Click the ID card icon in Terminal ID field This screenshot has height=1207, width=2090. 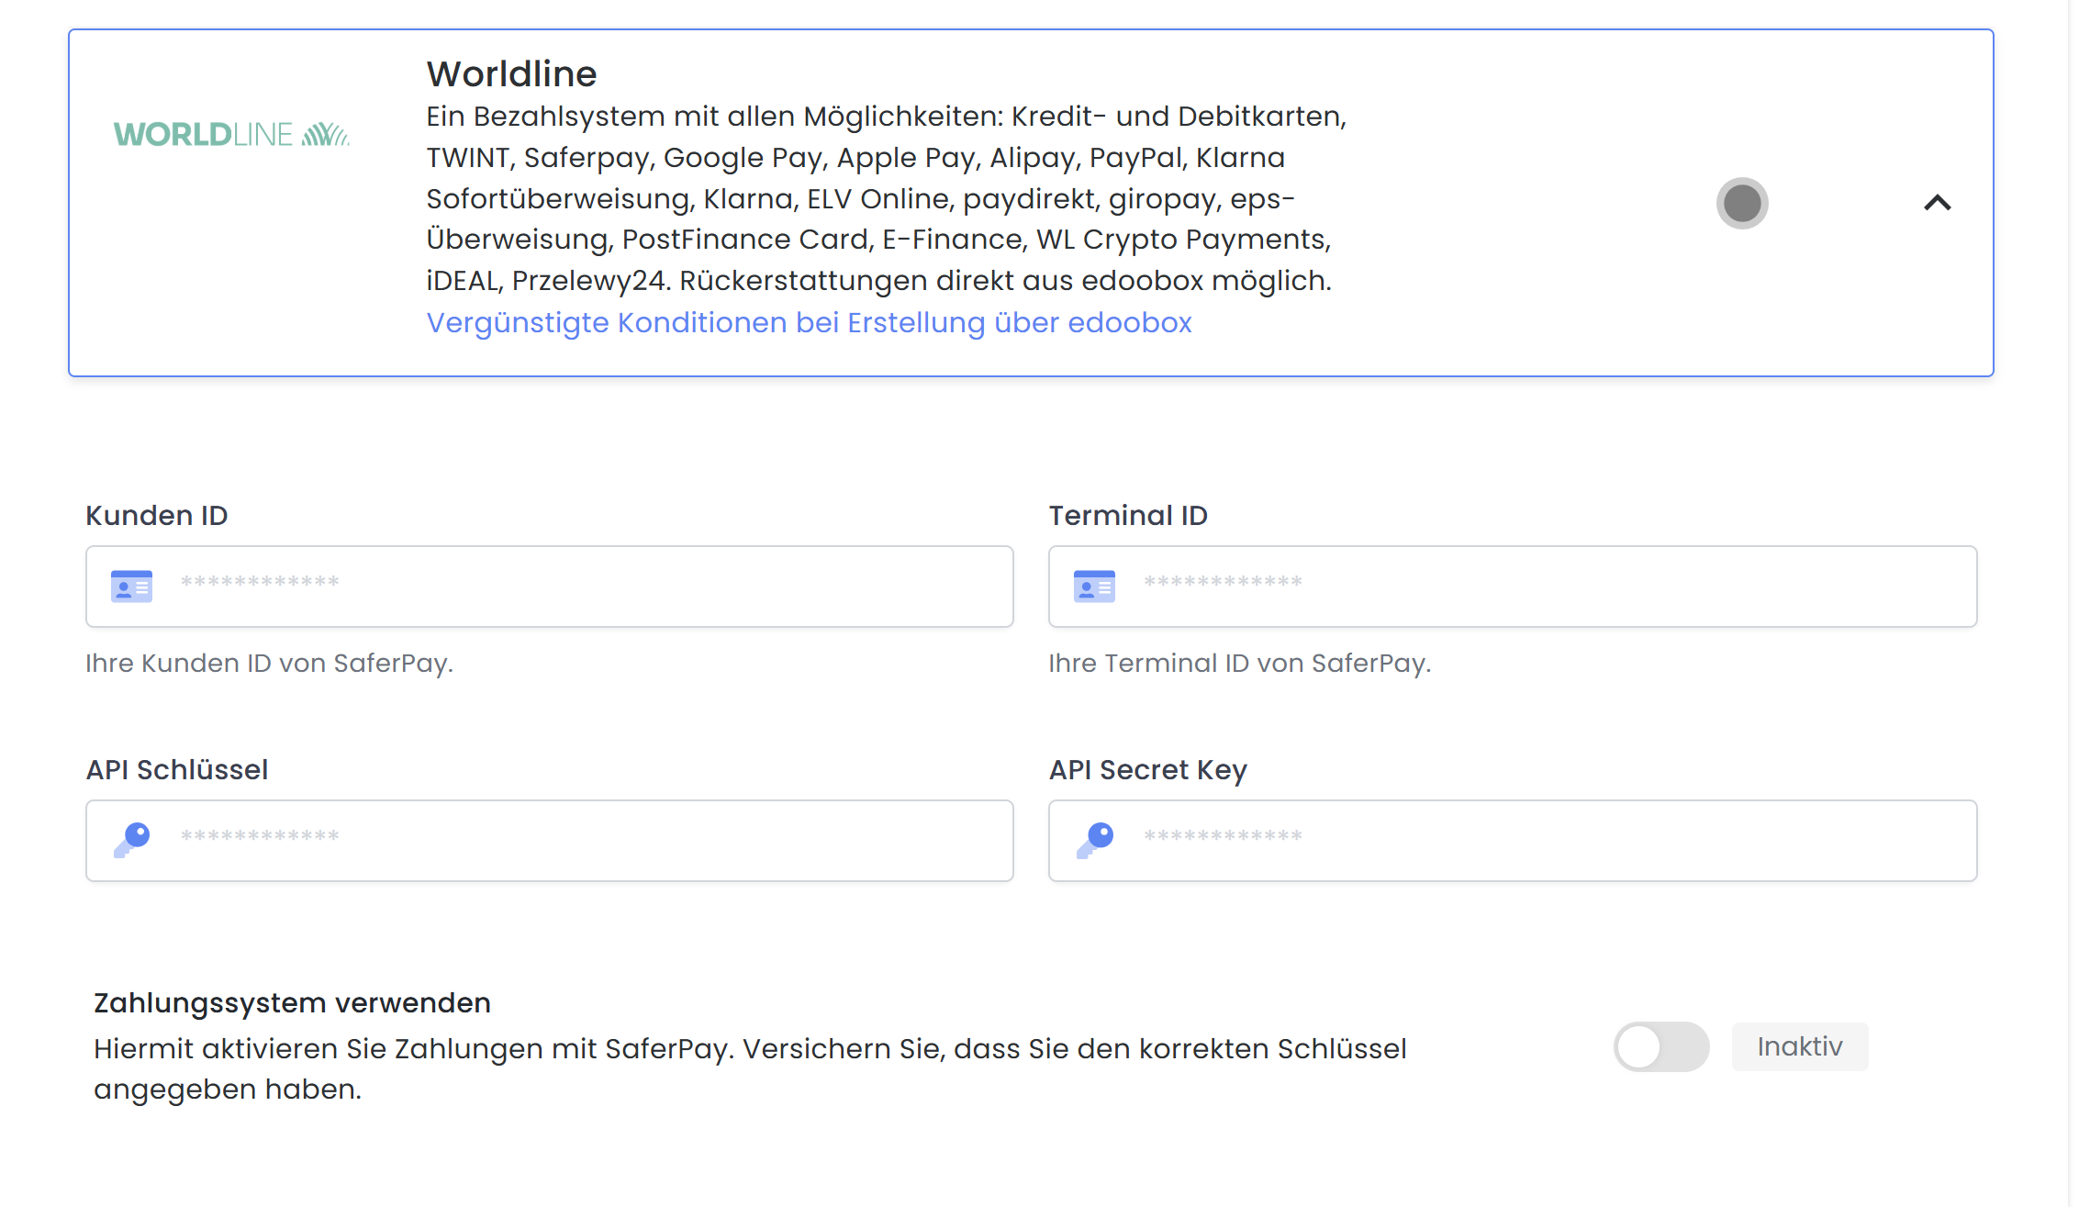click(x=1094, y=587)
